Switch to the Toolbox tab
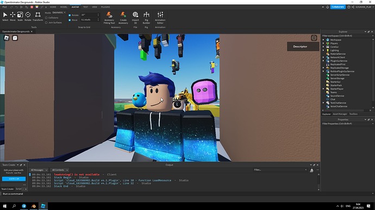The height and width of the screenshot is (210, 375). coord(353,114)
